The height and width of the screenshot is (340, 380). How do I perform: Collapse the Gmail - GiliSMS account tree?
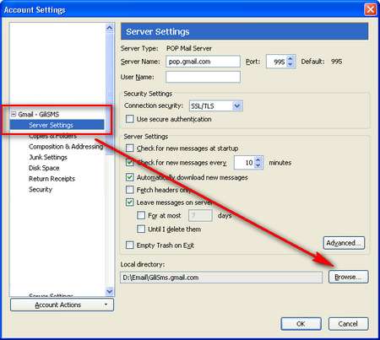(x=14, y=114)
